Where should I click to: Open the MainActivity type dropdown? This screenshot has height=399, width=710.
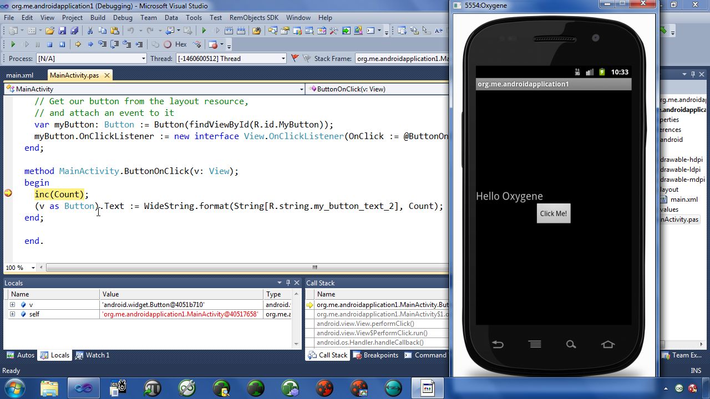click(302, 89)
